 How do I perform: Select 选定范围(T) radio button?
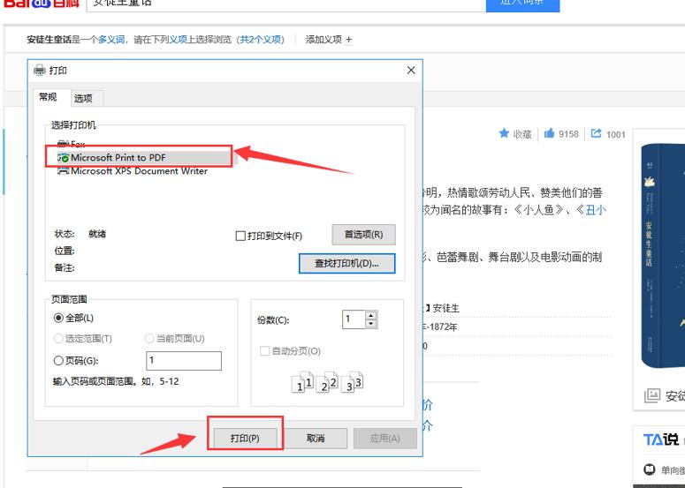tap(58, 338)
